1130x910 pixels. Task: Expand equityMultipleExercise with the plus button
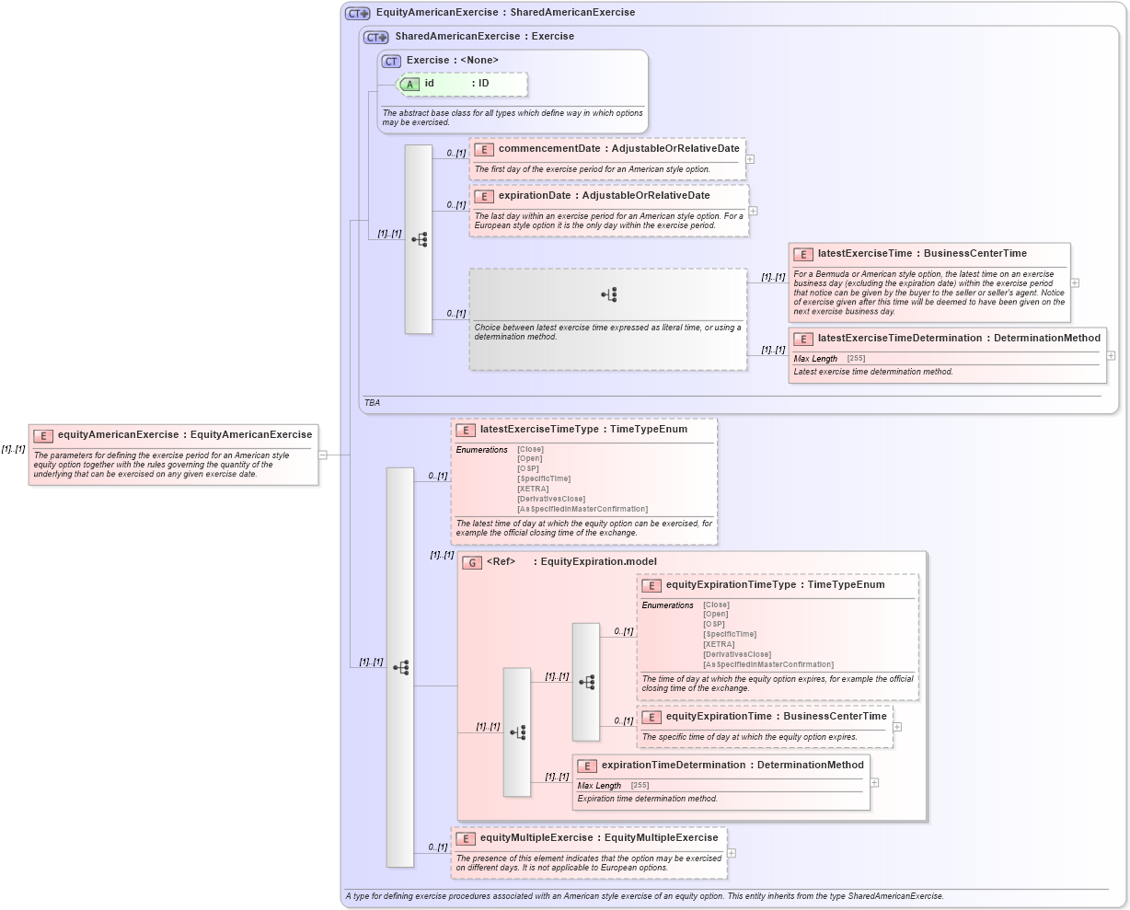tap(731, 853)
